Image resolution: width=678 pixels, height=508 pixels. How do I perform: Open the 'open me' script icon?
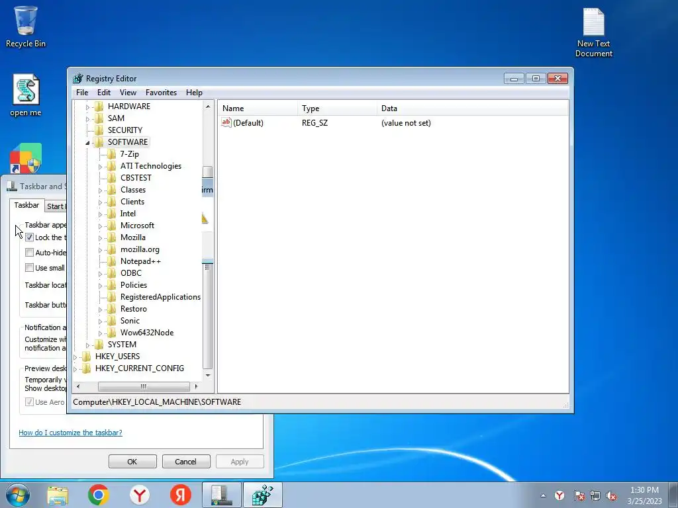coord(26,95)
